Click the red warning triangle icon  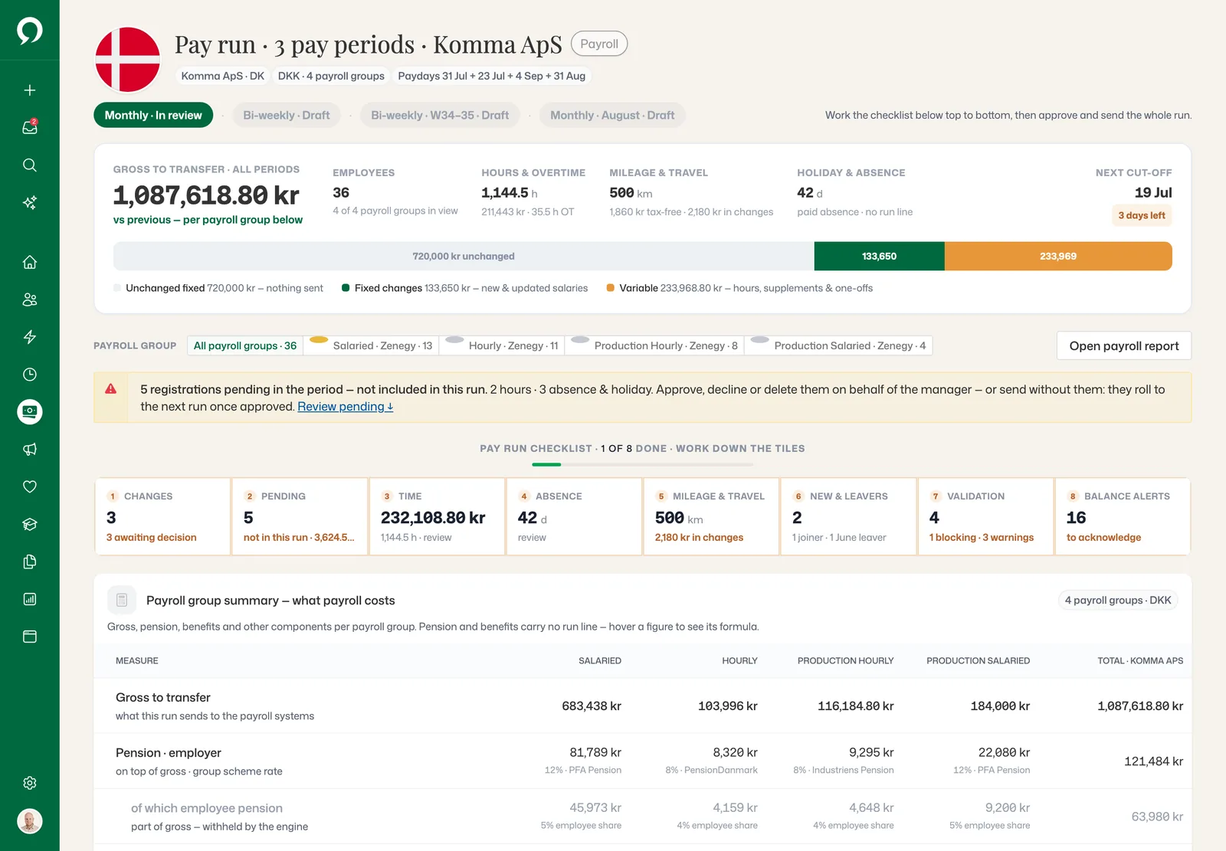pos(111,389)
